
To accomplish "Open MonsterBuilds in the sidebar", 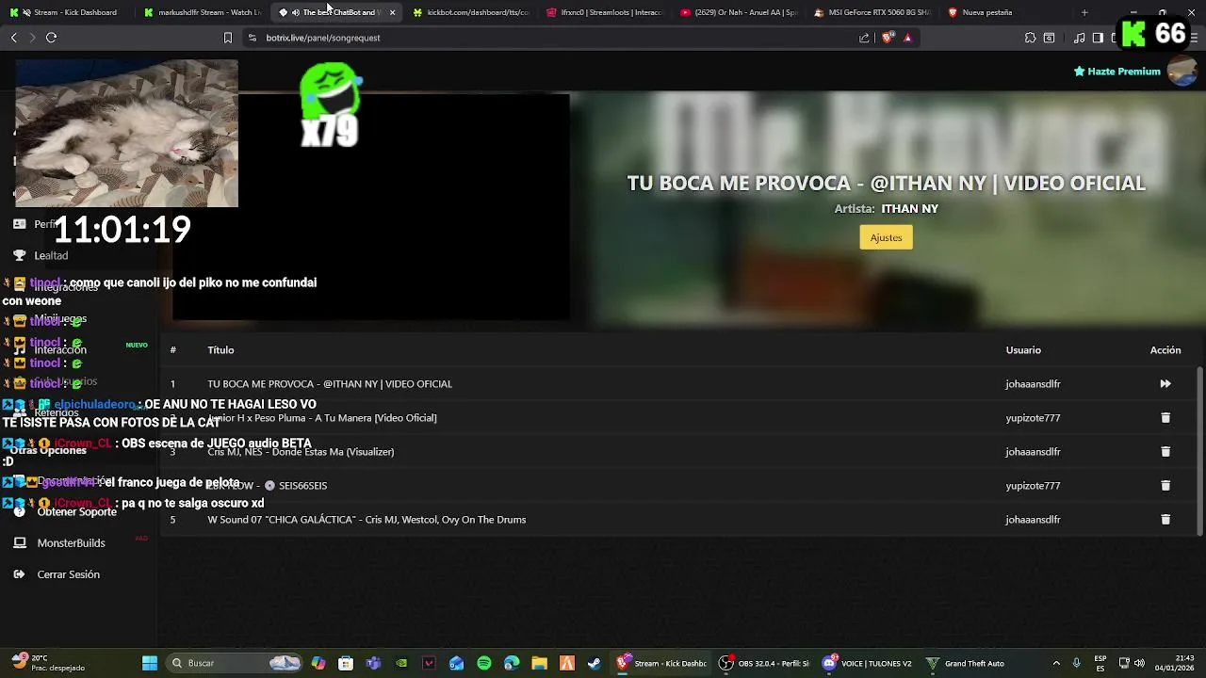I will [71, 543].
